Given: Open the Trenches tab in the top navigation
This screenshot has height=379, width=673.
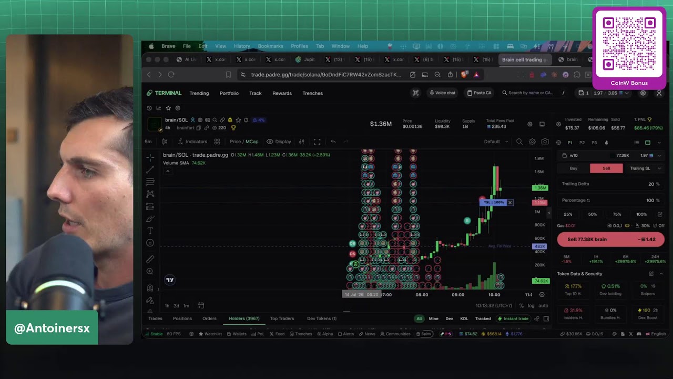Looking at the screenshot, I should click(312, 93).
